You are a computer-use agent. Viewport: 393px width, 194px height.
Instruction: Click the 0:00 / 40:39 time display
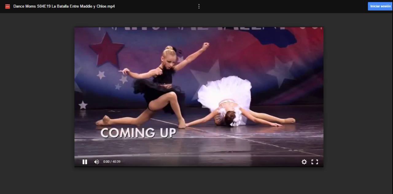tap(112, 162)
